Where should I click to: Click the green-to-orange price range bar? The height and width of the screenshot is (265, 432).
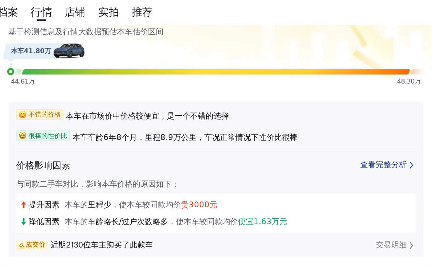tap(216, 72)
